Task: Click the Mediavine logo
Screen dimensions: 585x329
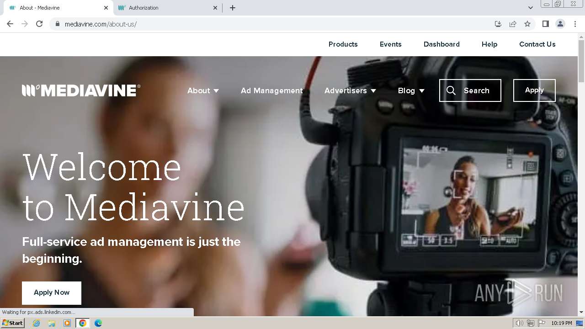Action: (x=81, y=90)
